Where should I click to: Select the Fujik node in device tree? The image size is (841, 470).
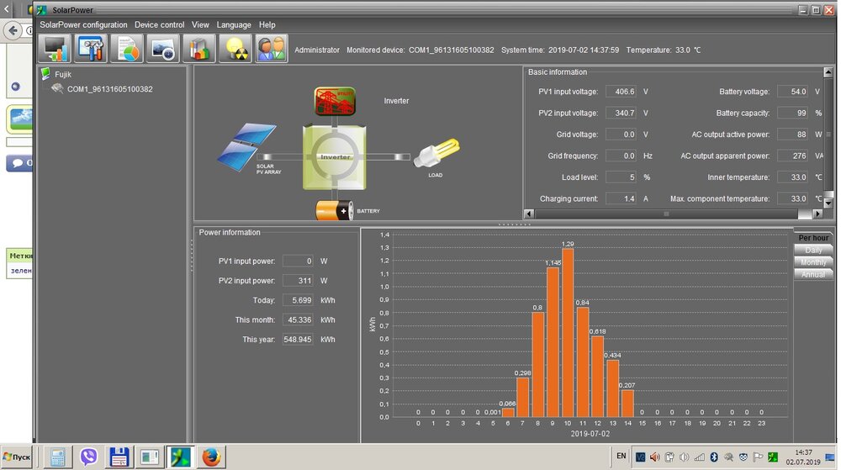[62, 75]
